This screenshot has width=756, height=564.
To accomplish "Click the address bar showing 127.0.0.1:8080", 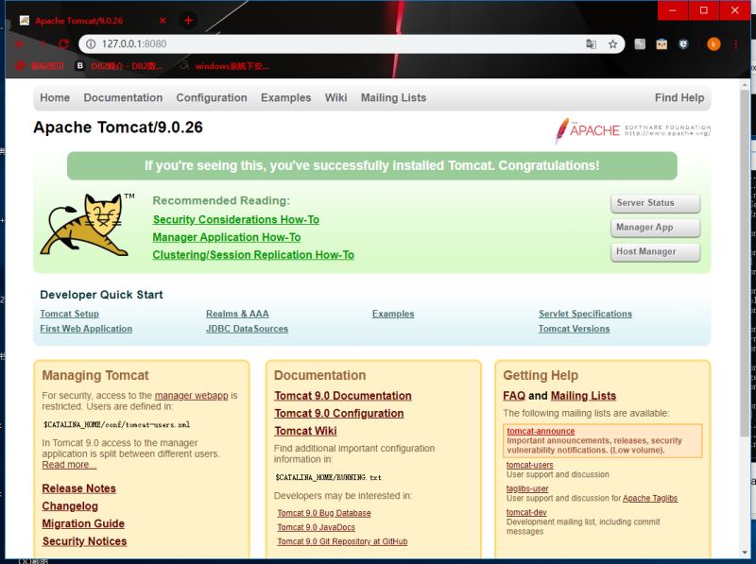I will 331,44.
